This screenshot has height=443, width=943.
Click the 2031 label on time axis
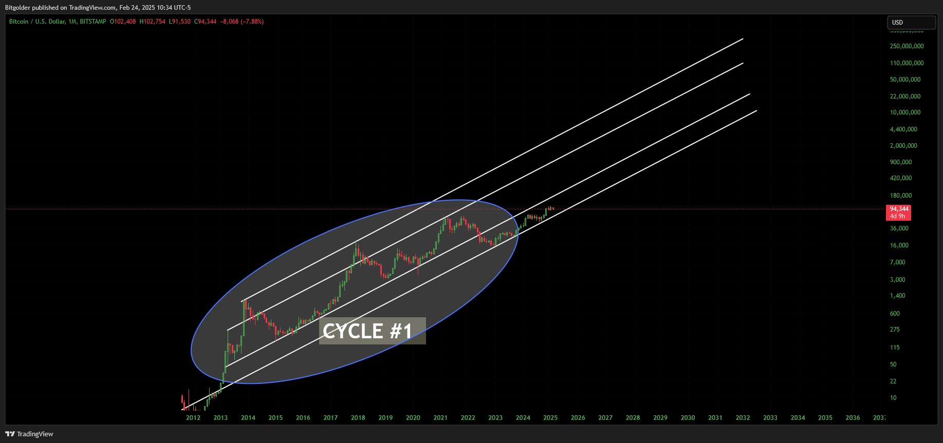(715, 418)
